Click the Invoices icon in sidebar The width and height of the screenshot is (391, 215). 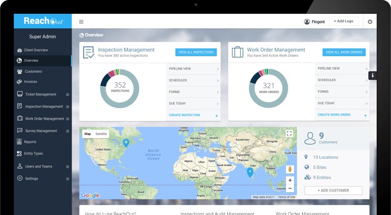[19, 82]
